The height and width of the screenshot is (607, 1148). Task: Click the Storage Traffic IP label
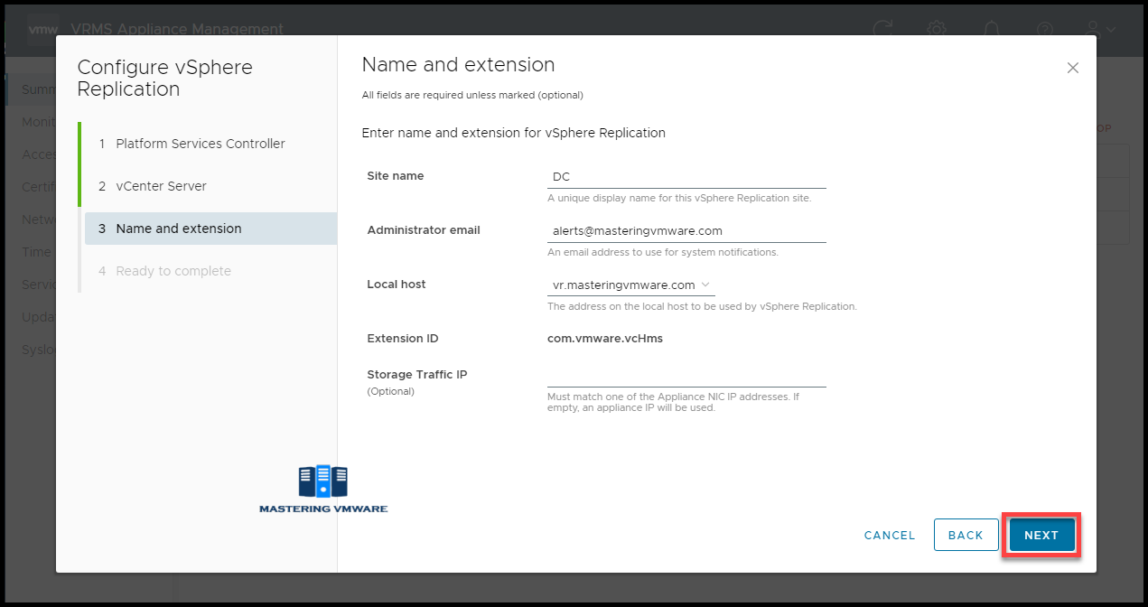(417, 375)
